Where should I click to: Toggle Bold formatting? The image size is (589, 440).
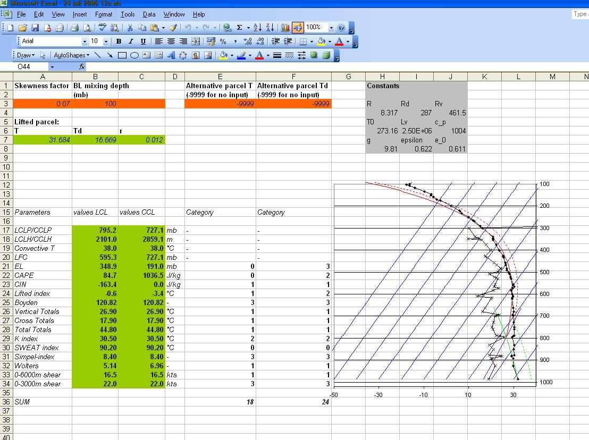[x=119, y=41]
